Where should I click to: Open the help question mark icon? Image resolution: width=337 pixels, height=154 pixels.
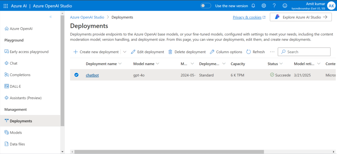point(274,6)
